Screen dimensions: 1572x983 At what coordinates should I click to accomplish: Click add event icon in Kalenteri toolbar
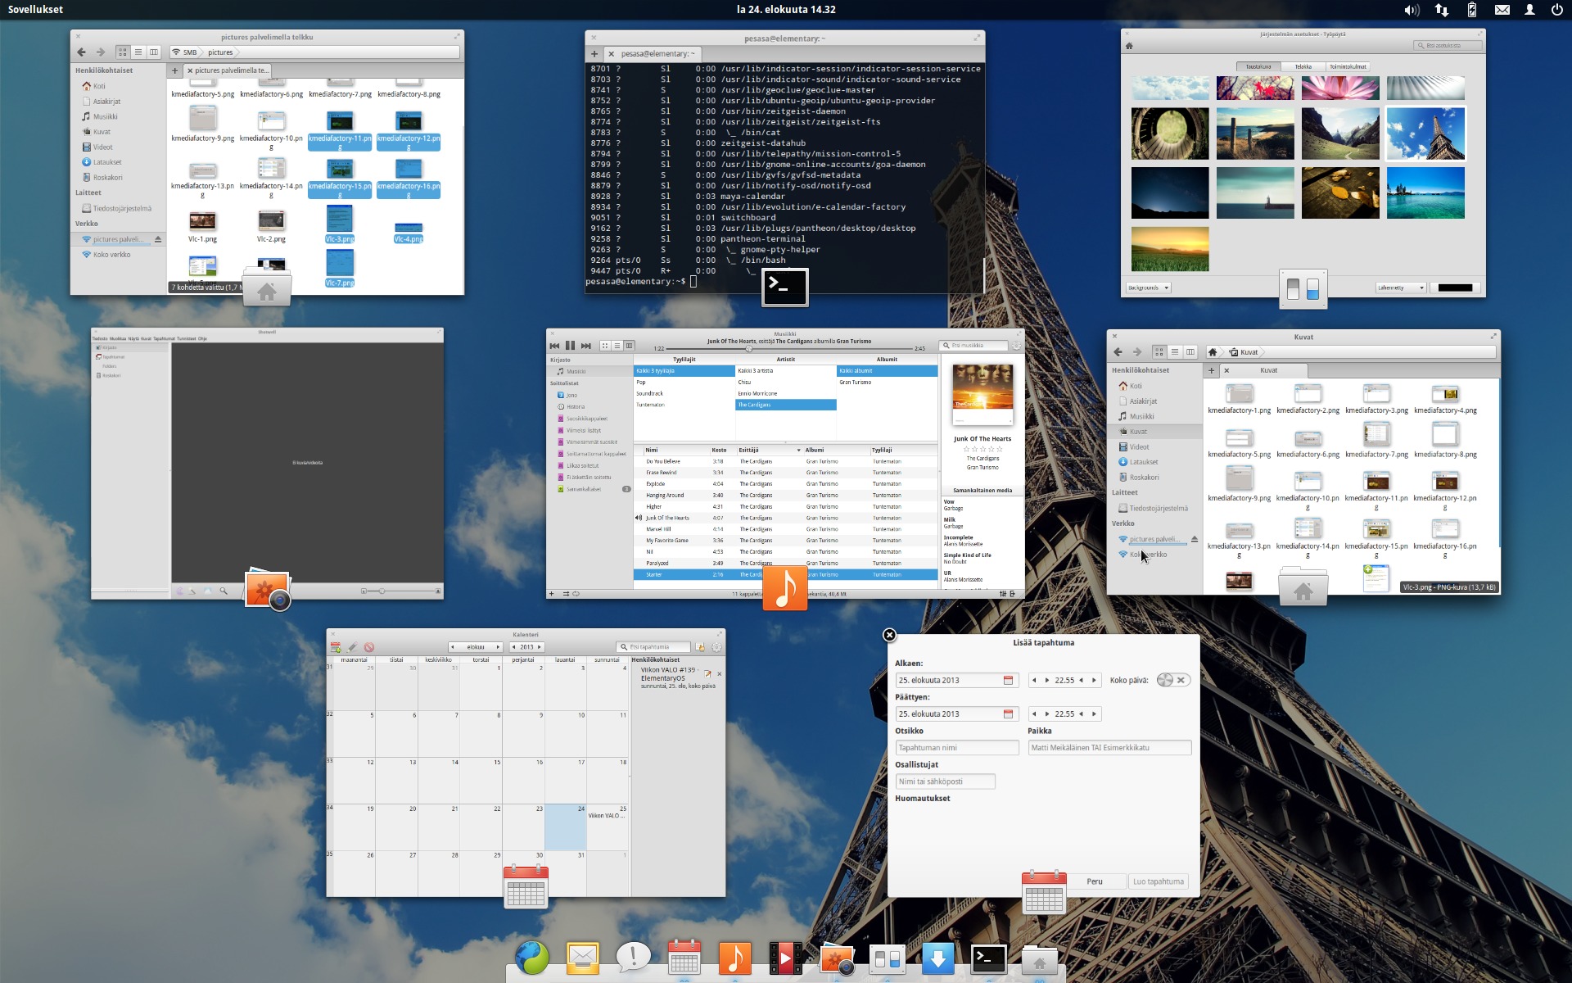(x=336, y=647)
